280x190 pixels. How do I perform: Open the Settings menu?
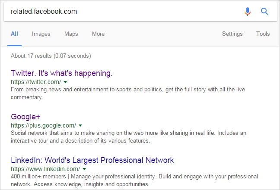pos(232,34)
